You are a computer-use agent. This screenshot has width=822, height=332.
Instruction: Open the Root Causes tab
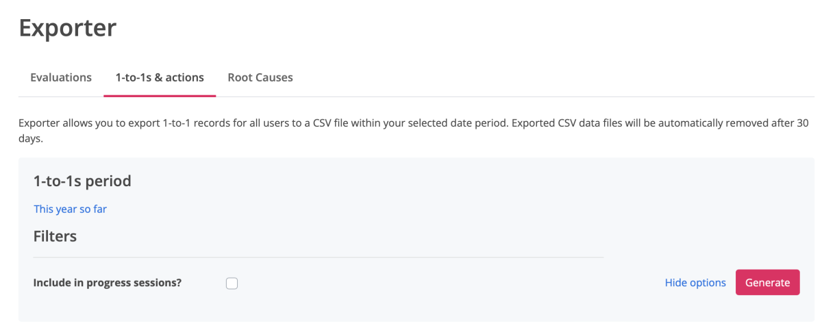pos(260,77)
